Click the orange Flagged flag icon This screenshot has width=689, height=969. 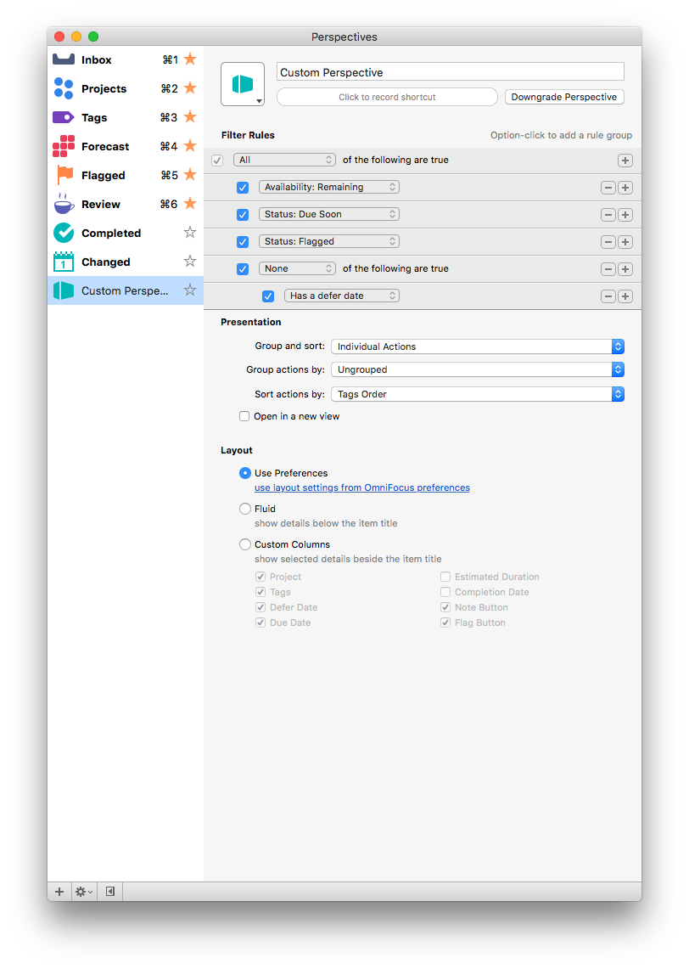pyautogui.click(x=64, y=175)
